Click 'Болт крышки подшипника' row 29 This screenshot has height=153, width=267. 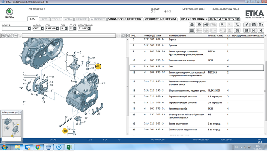196,130
